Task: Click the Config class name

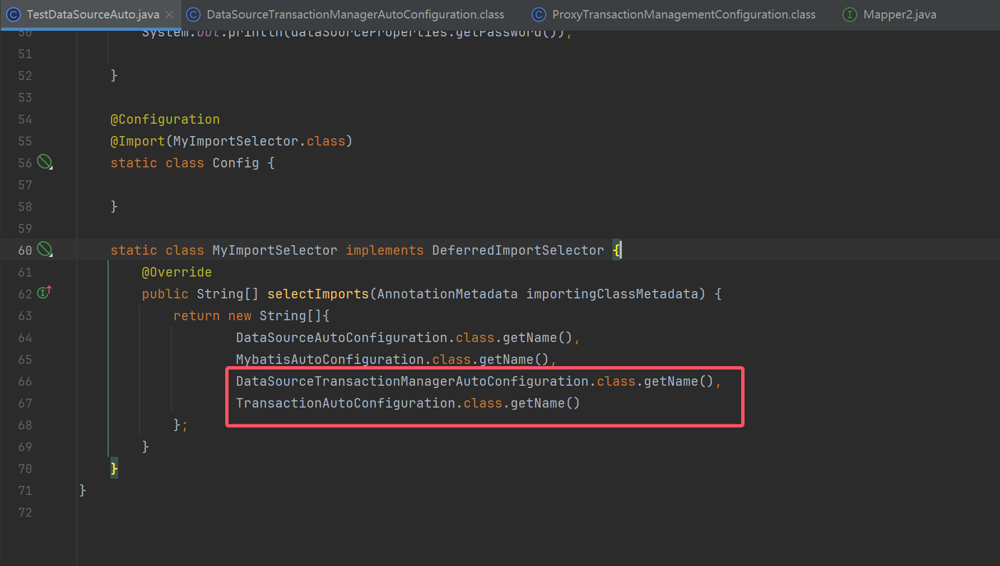Action: click(x=236, y=163)
